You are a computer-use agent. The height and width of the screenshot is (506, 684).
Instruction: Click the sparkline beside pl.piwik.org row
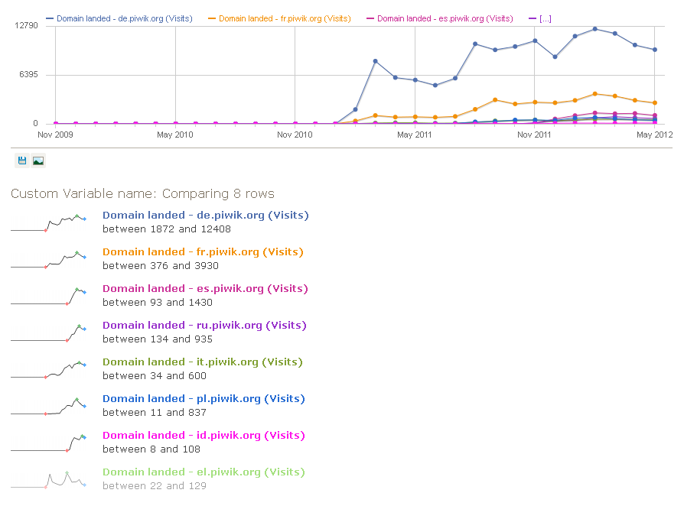pyautogui.click(x=47, y=405)
